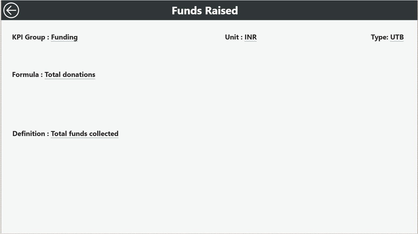Select the Funds Raised page title
Image resolution: width=418 pixels, height=234 pixels.
(x=205, y=10)
